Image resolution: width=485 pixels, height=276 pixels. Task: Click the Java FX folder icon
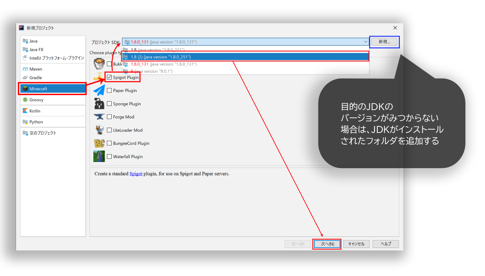pyautogui.click(x=25, y=49)
